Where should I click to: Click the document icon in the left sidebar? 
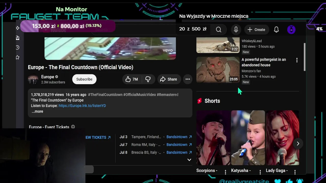(18, 38)
